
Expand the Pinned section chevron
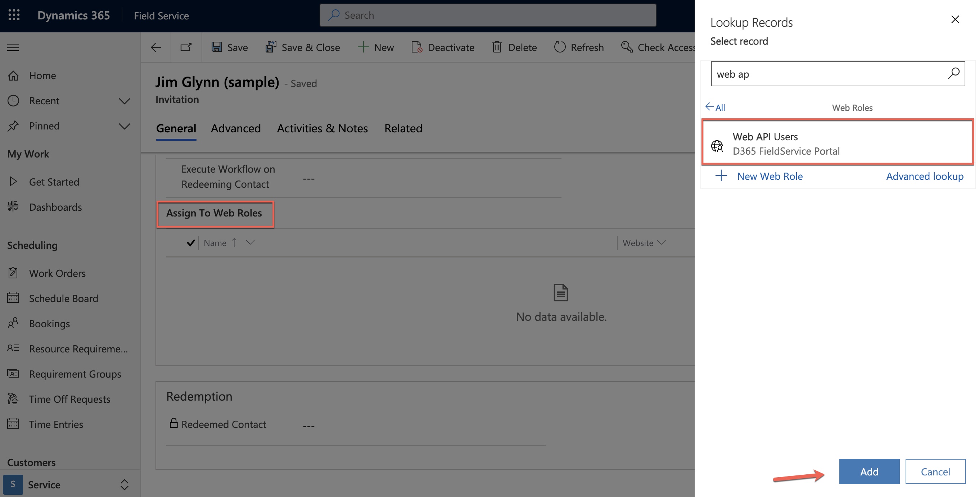click(x=124, y=126)
